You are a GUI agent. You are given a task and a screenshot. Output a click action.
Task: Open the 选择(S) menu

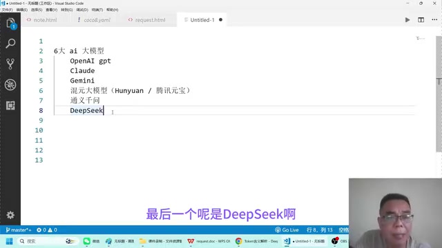click(37, 10)
